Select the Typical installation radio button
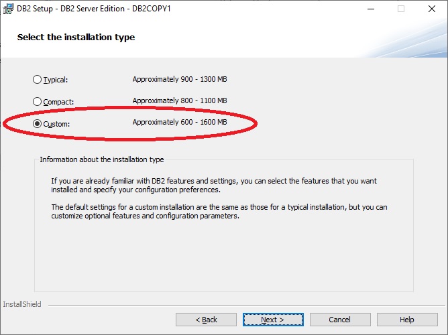The image size is (448, 335). pos(37,80)
